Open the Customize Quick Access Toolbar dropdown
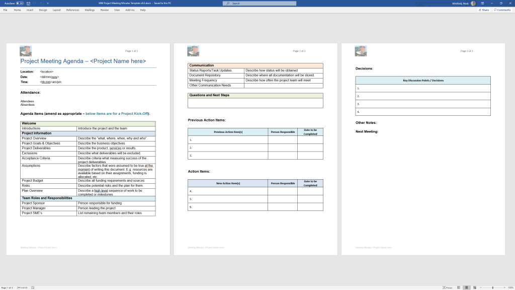This screenshot has height=290, width=515. 48,3
